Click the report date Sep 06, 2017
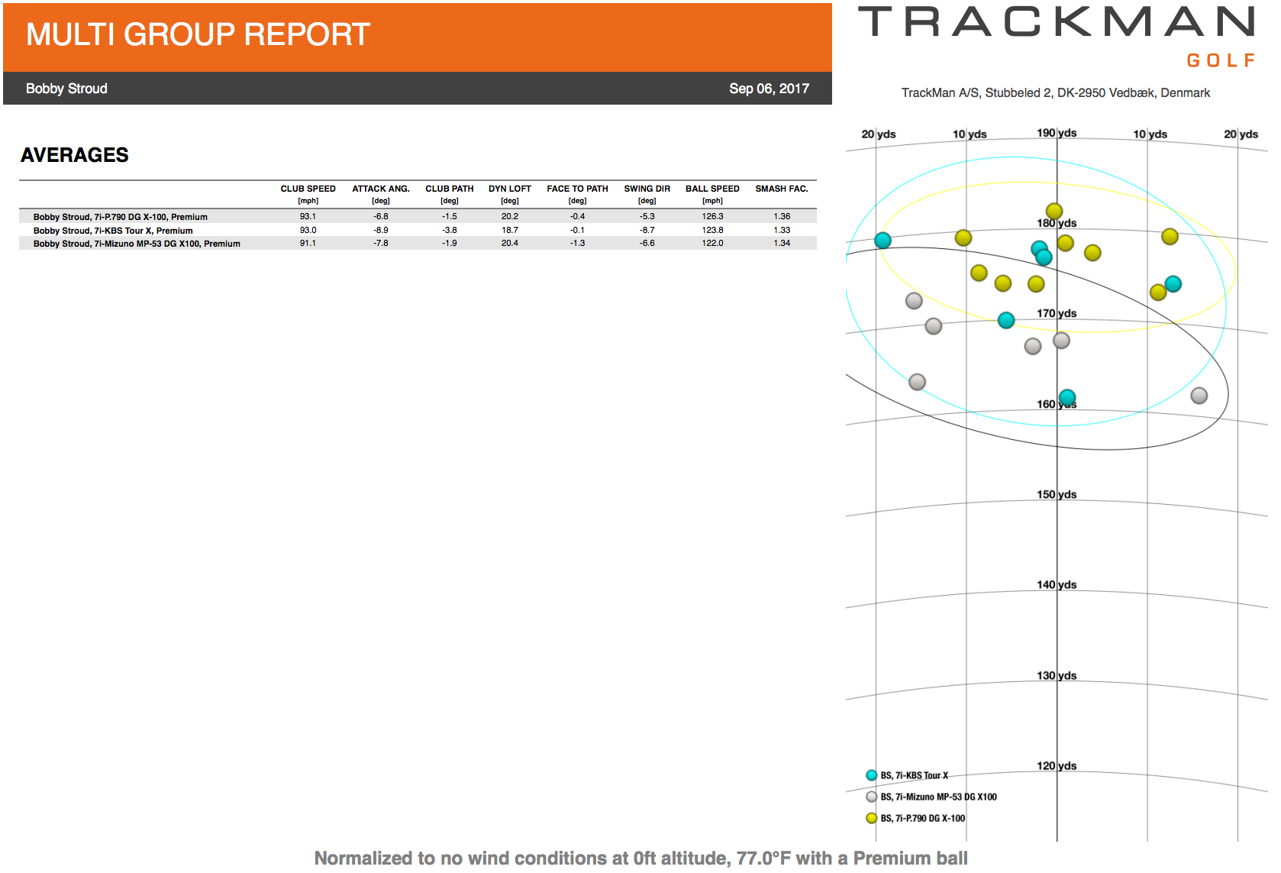Screen dimensions: 1281x873 (x=769, y=89)
